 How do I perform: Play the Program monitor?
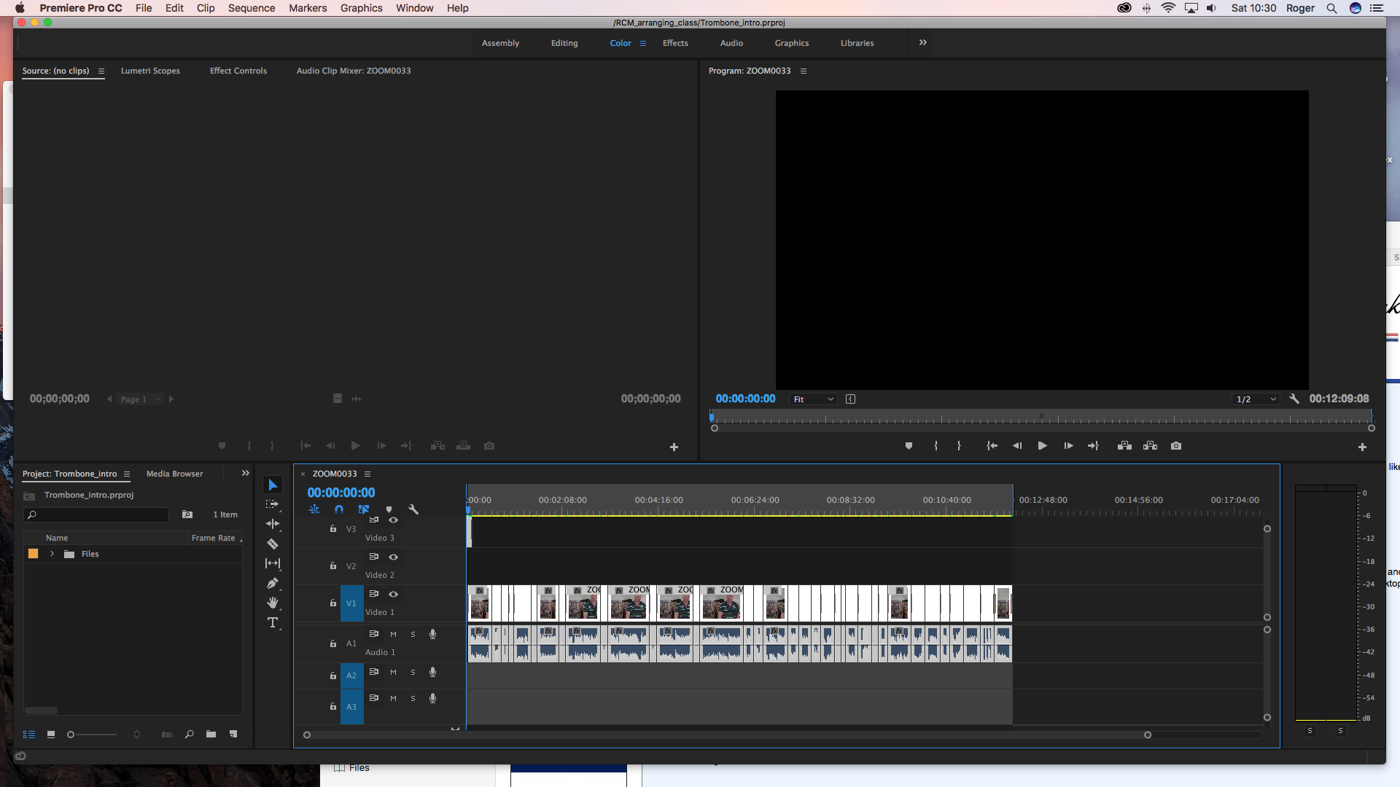tap(1042, 446)
